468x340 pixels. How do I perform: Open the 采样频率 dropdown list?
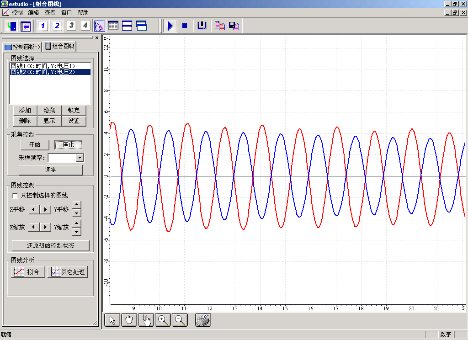80,158
